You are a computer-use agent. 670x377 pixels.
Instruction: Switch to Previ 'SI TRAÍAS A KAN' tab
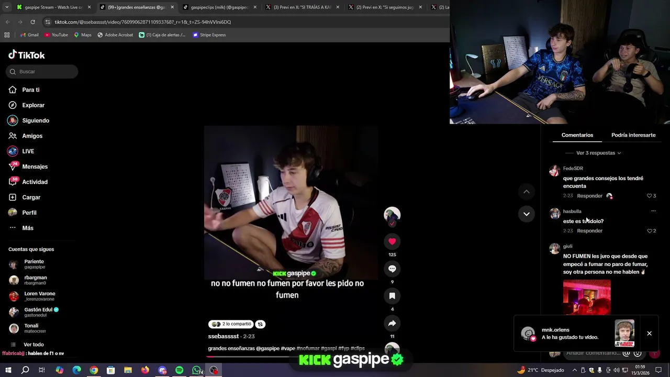tap(303, 7)
